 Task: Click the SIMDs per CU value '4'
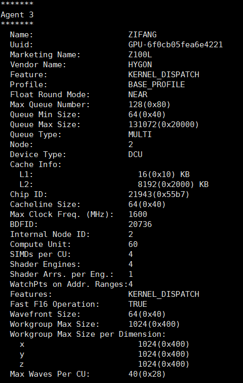pyautogui.click(x=131, y=254)
